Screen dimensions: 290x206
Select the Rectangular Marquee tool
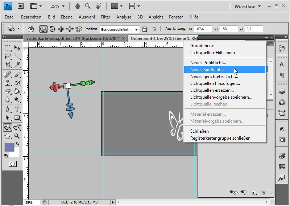coord(7,48)
